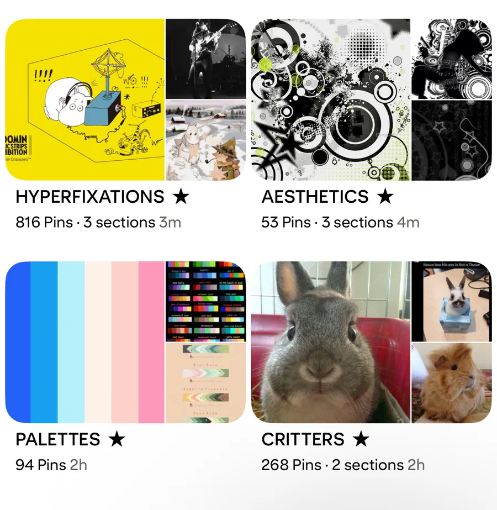
Task: Open the dark multi-palette chart thumbnail
Action: pyautogui.click(x=206, y=302)
